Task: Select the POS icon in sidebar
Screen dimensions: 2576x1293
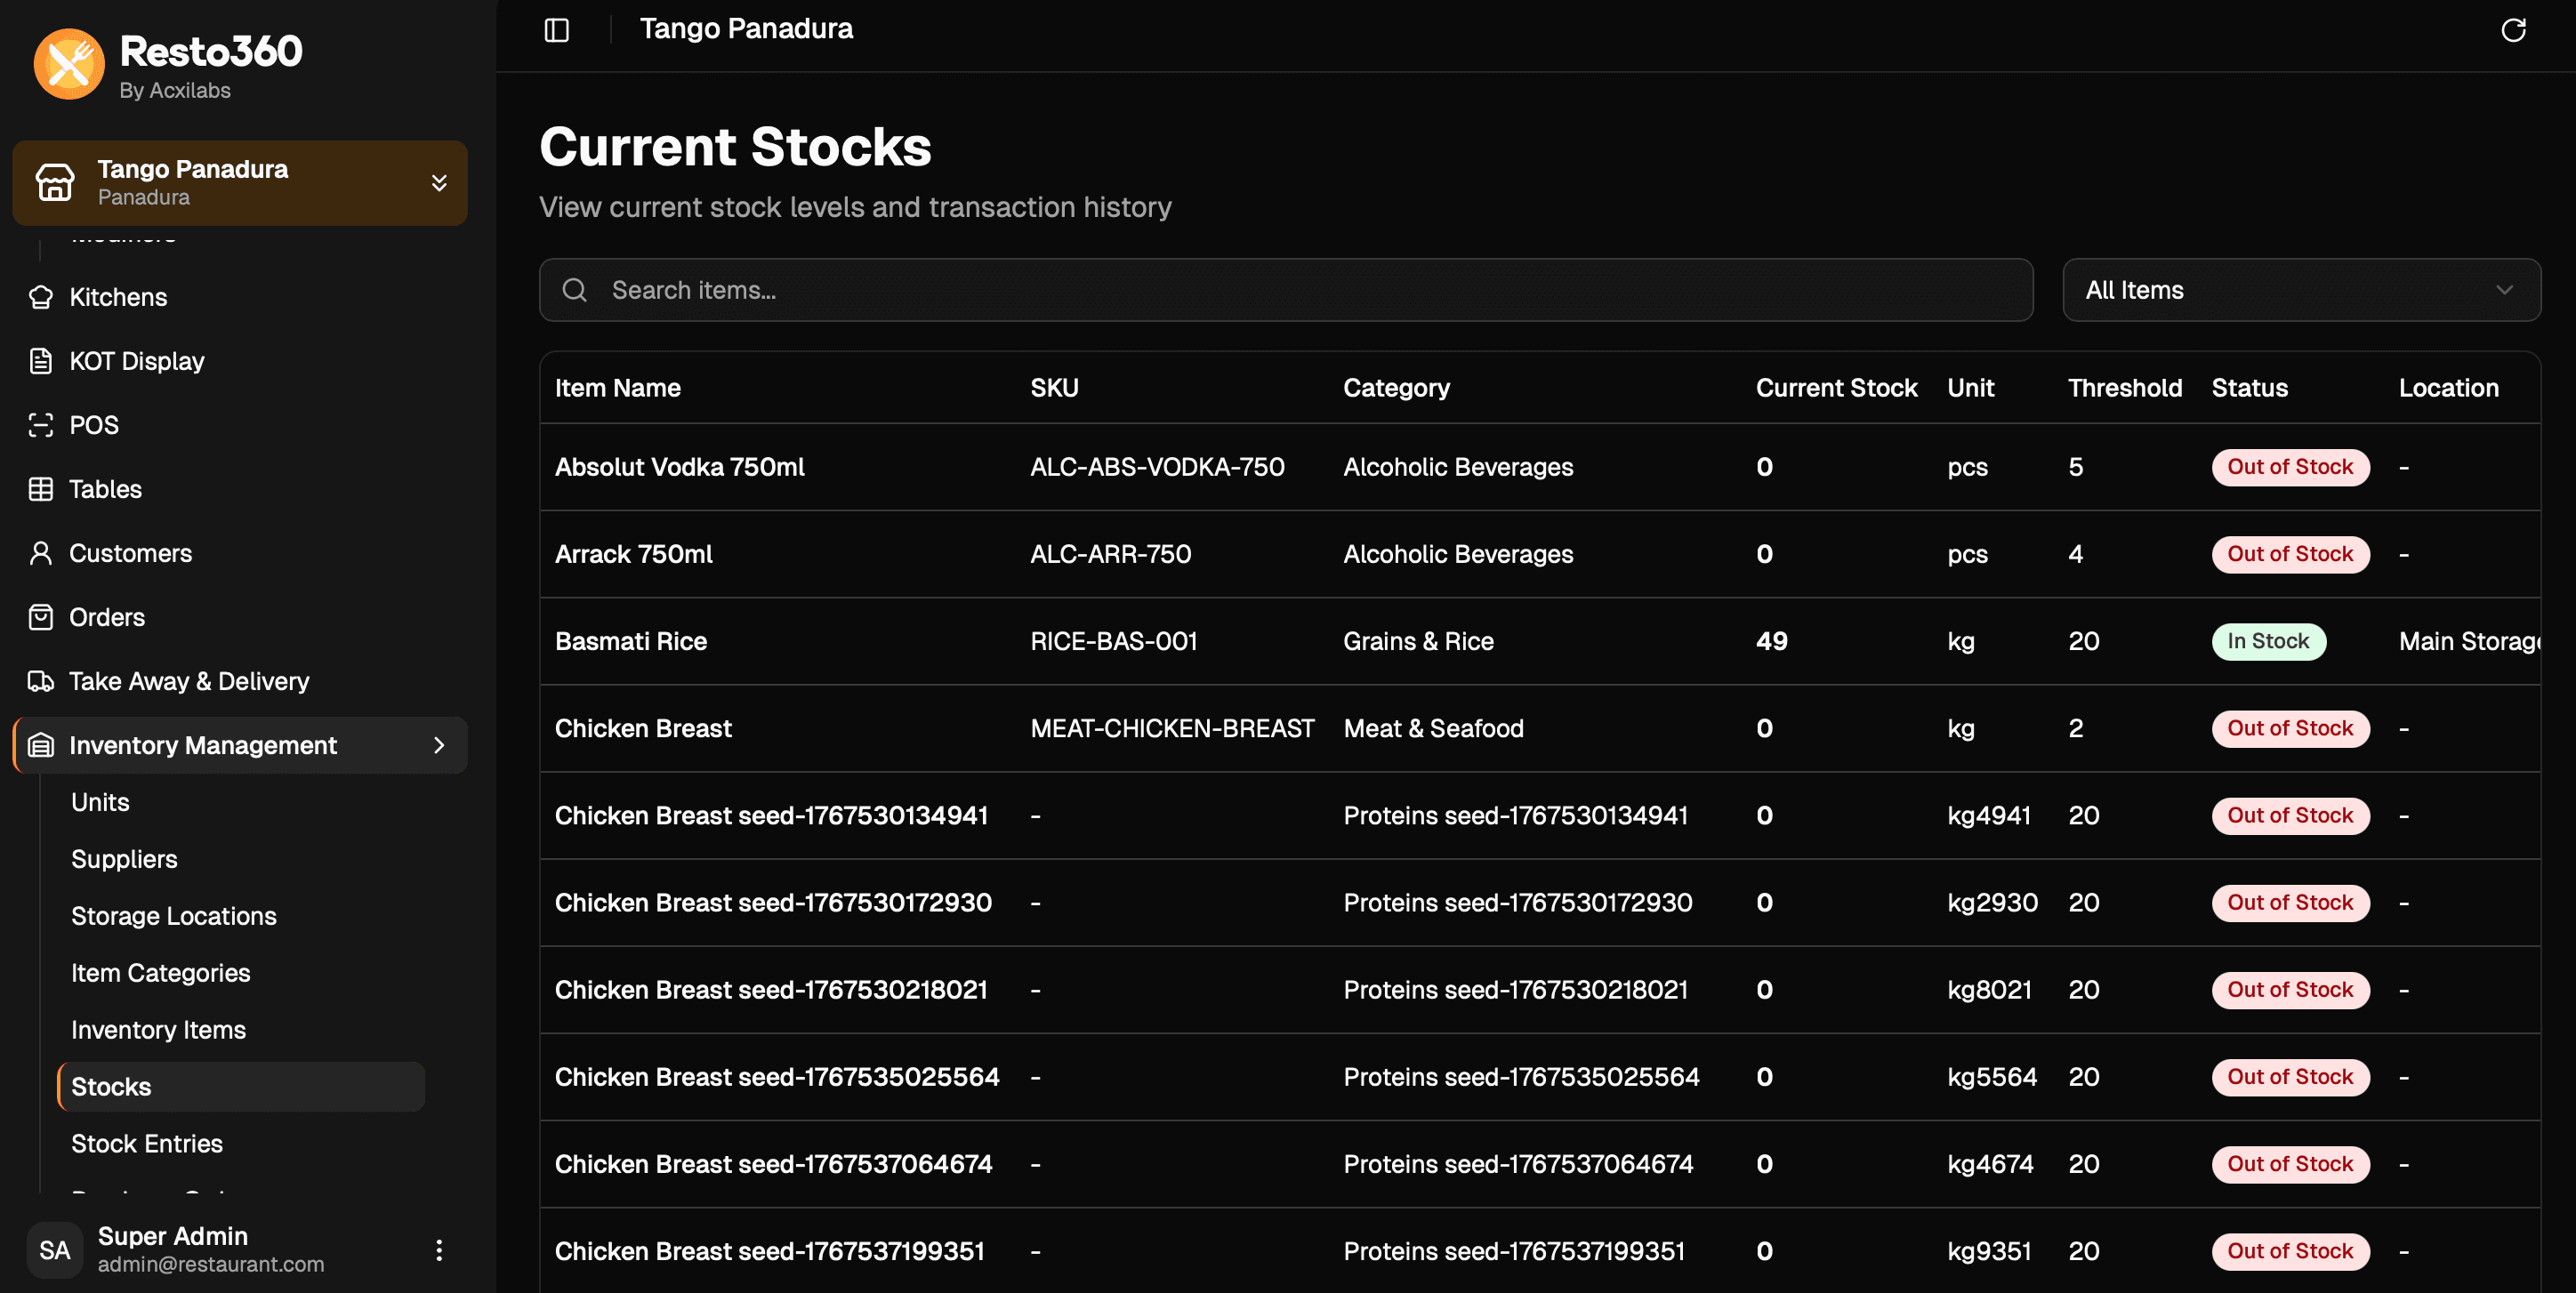Action: pos(40,424)
